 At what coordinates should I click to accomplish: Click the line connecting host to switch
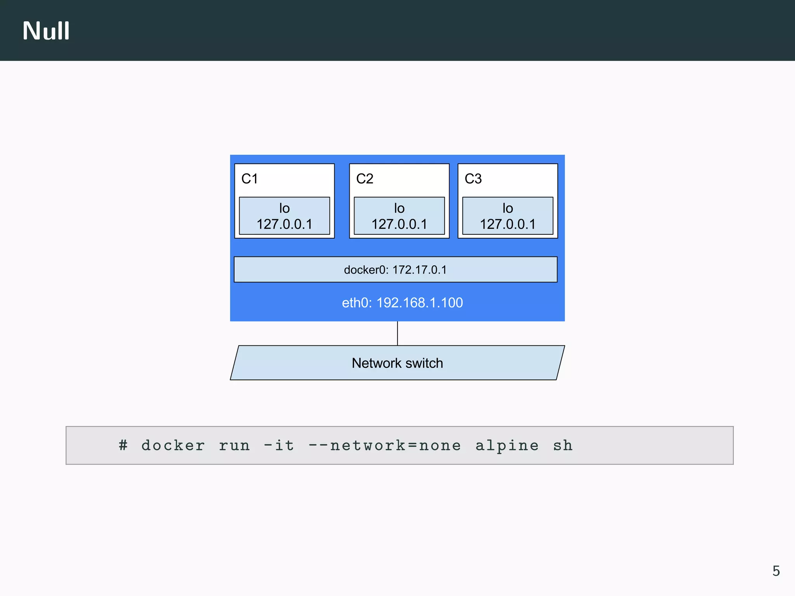coord(397,333)
